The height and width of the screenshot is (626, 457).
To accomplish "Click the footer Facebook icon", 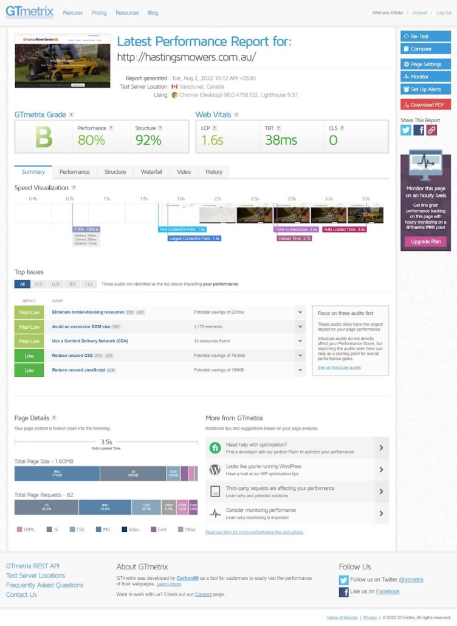I will (x=343, y=592).
